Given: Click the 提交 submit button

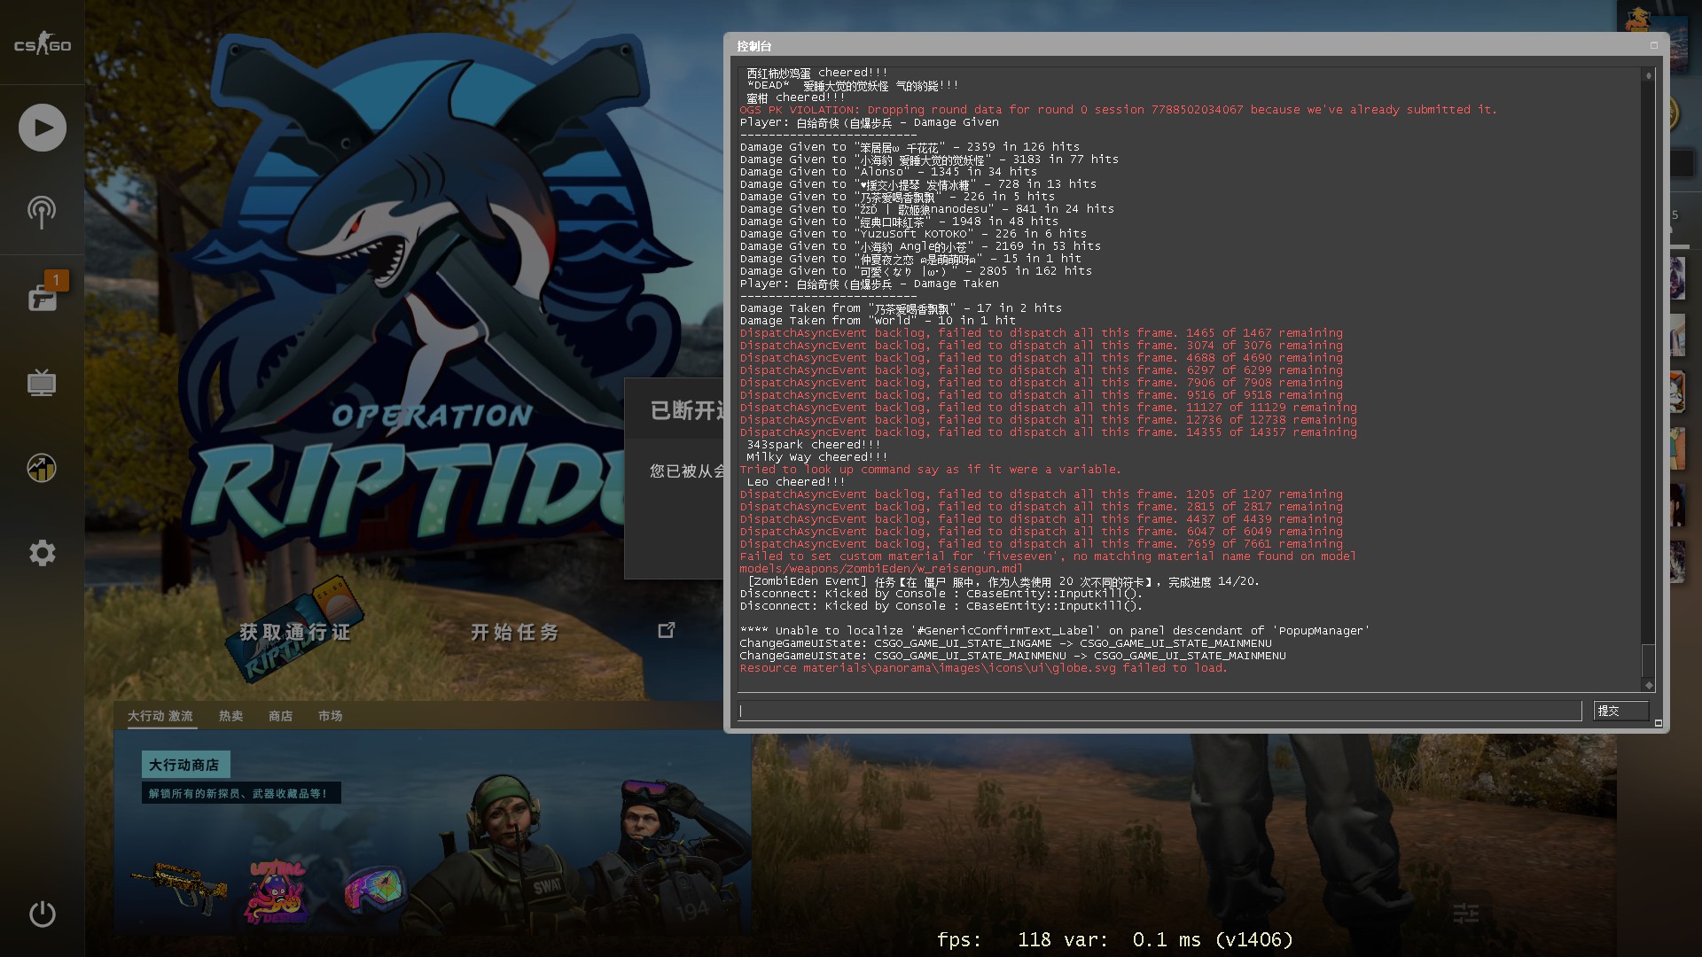Looking at the screenshot, I should coord(1621,711).
